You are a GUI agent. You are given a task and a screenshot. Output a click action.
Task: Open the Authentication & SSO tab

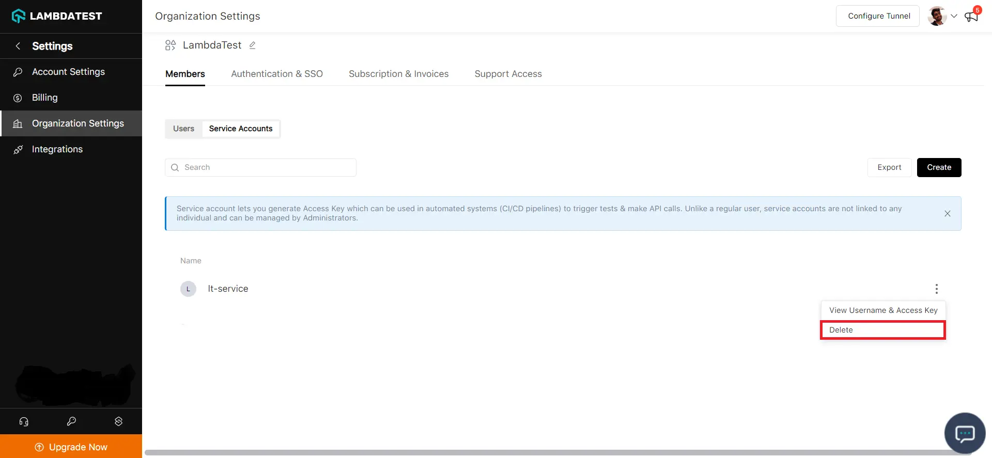tap(277, 74)
